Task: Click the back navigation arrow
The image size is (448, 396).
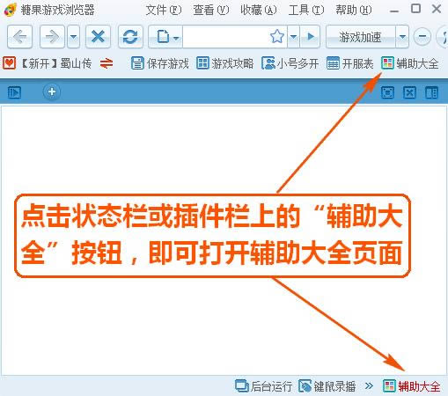Action: click(19, 37)
